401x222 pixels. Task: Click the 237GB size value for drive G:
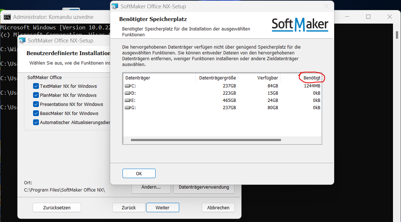(229, 108)
